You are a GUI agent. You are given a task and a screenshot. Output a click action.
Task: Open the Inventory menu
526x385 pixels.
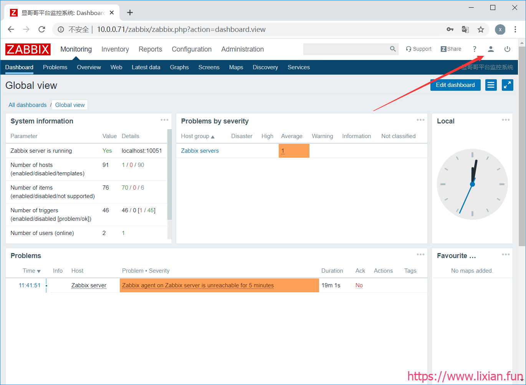pyautogui.click(x=115, y=49)
